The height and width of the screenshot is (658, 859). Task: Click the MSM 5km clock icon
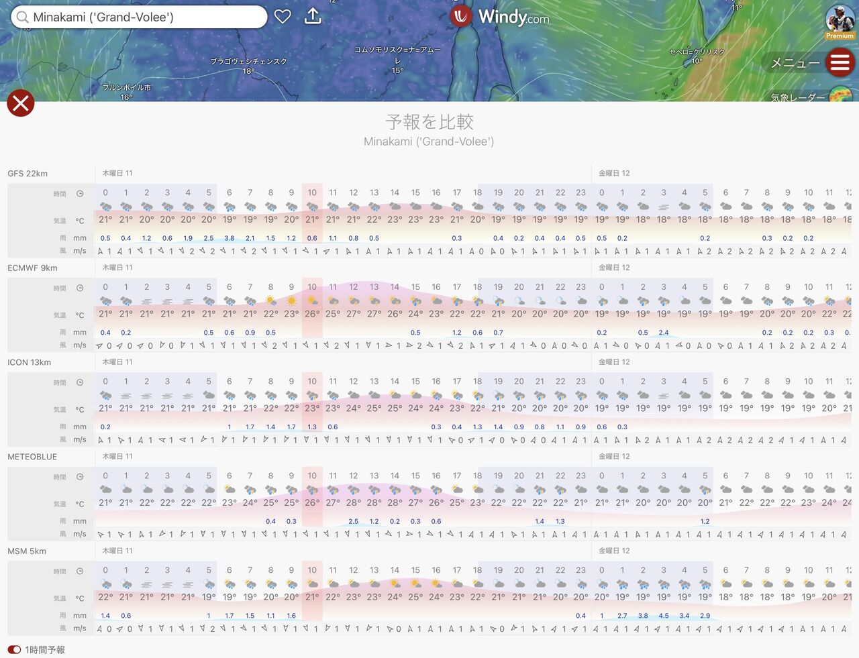pos(80,571)
